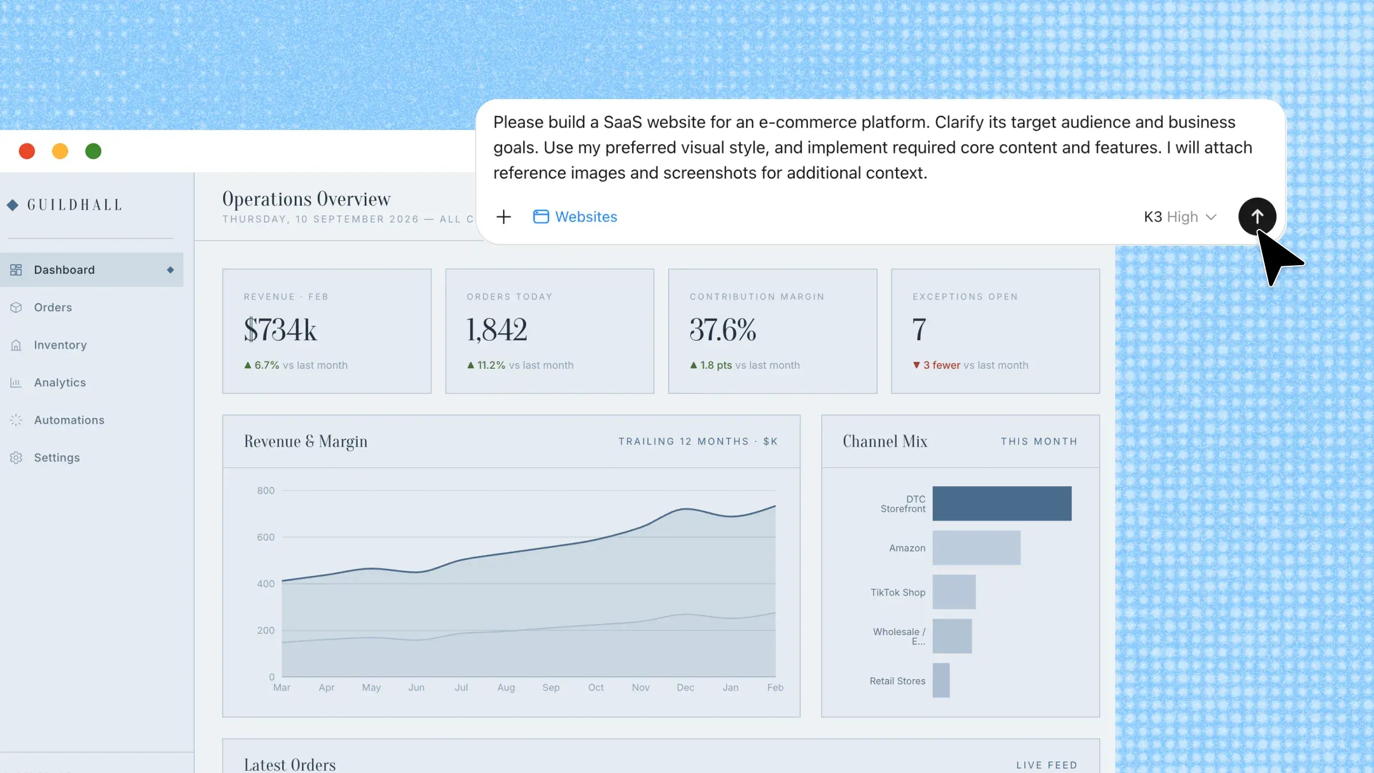Click the Exceptions Open card label
The height and width of the screenshot is (773, 1374).
click(965, 297)
